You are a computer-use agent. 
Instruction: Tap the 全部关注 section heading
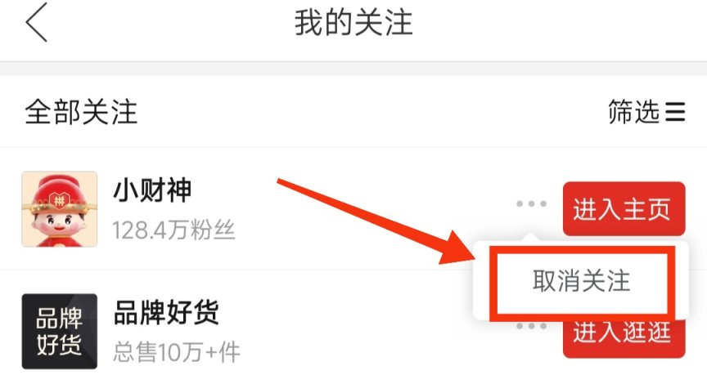(x=81, y=112)
